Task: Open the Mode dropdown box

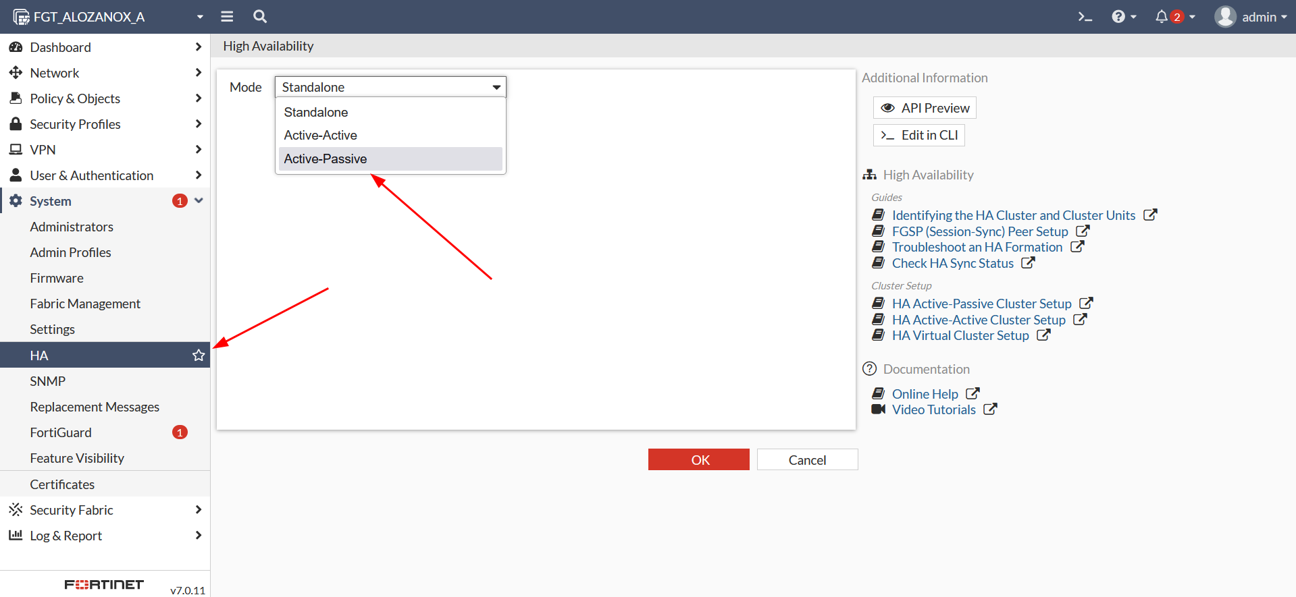Action: 390,87
